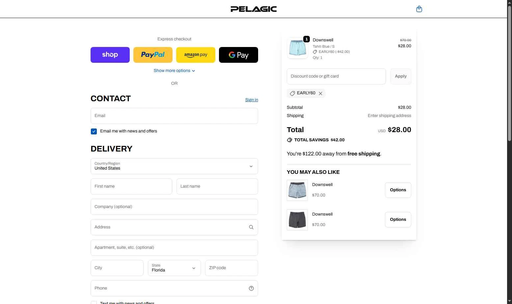This screenshot has width=512, height=304.
Task: Click the PELAGIC logo in the header
Action: point(254,9)
